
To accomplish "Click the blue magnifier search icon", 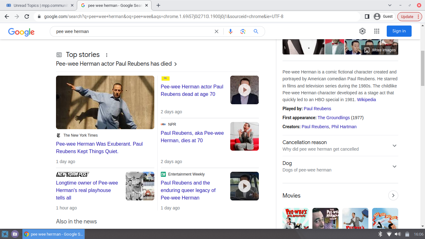I will (256, 31).
